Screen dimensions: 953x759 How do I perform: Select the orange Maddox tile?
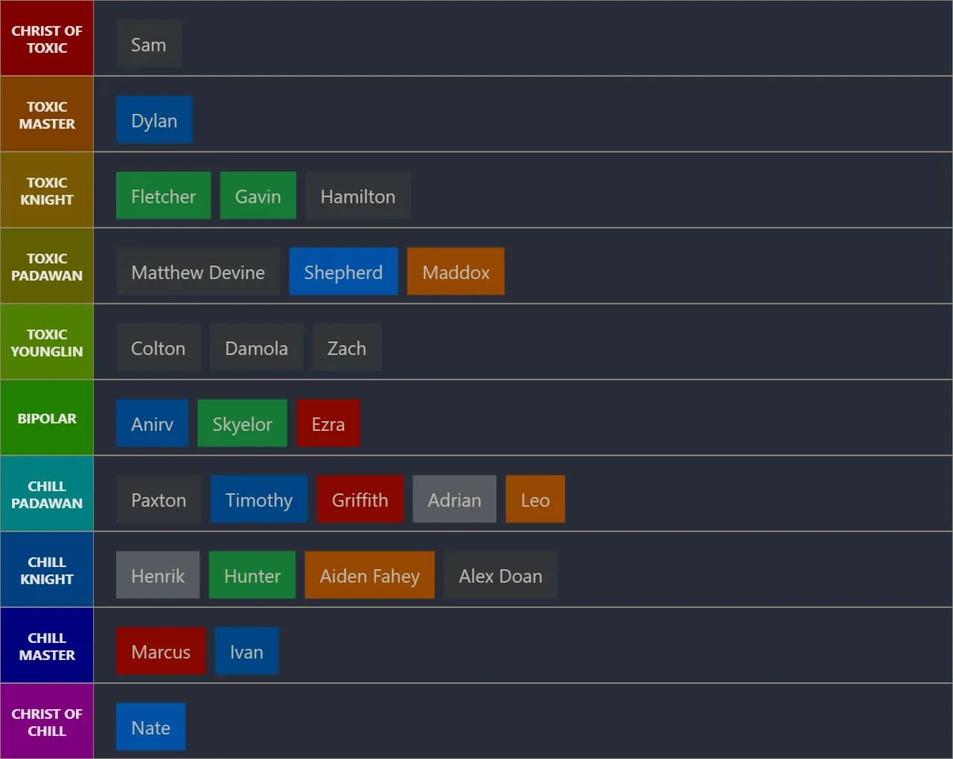pyautogui.click(x=456, y=272)
